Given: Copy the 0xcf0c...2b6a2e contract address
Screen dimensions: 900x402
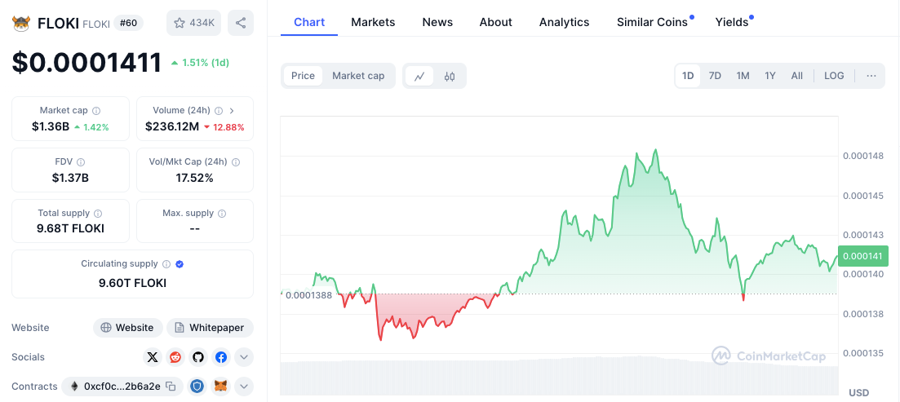Looking at the screenshot, I should pyautogui.click(x=171, y=387).
